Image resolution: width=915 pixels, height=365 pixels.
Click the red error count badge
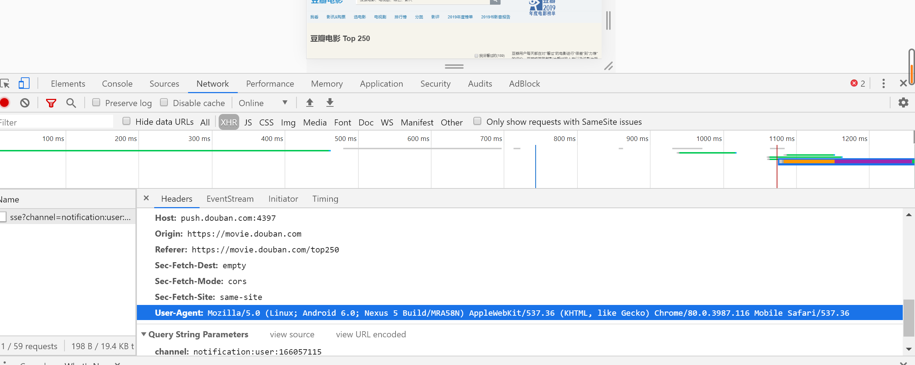[x=858, y=83]
